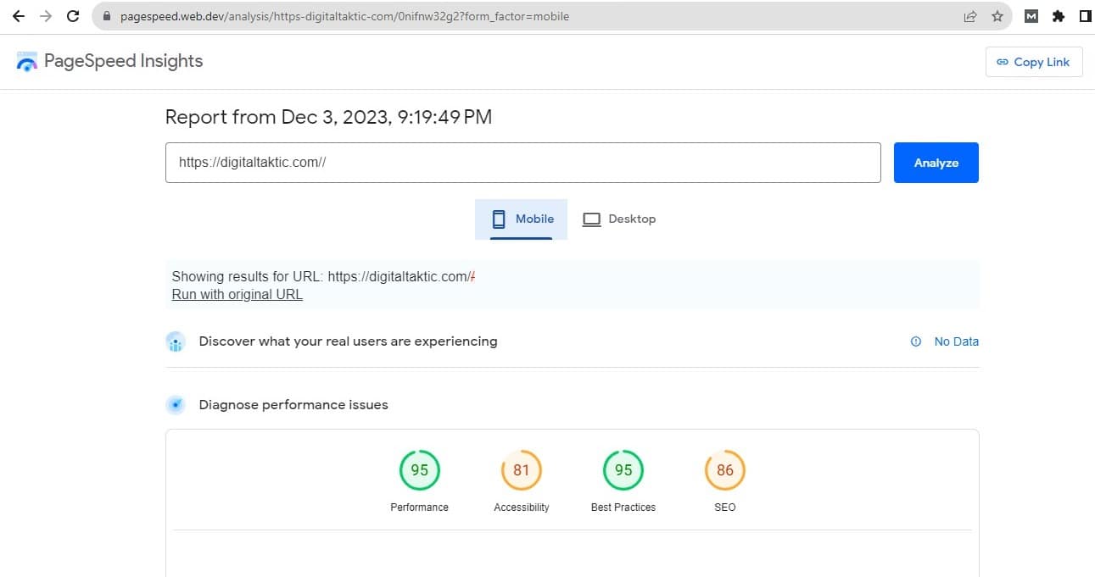The width and height of the screenshot is (1095, 577).
Task: Click the info icon beside No Data
Action: (915, 341)
